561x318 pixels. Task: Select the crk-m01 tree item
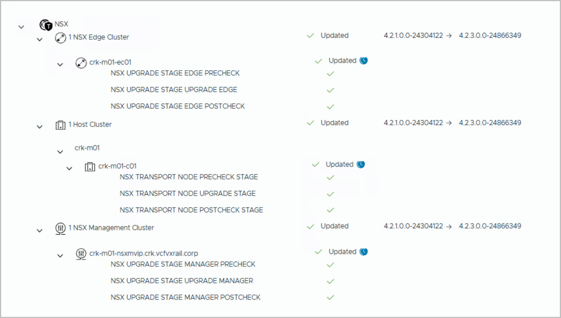(x=87, y=148)
